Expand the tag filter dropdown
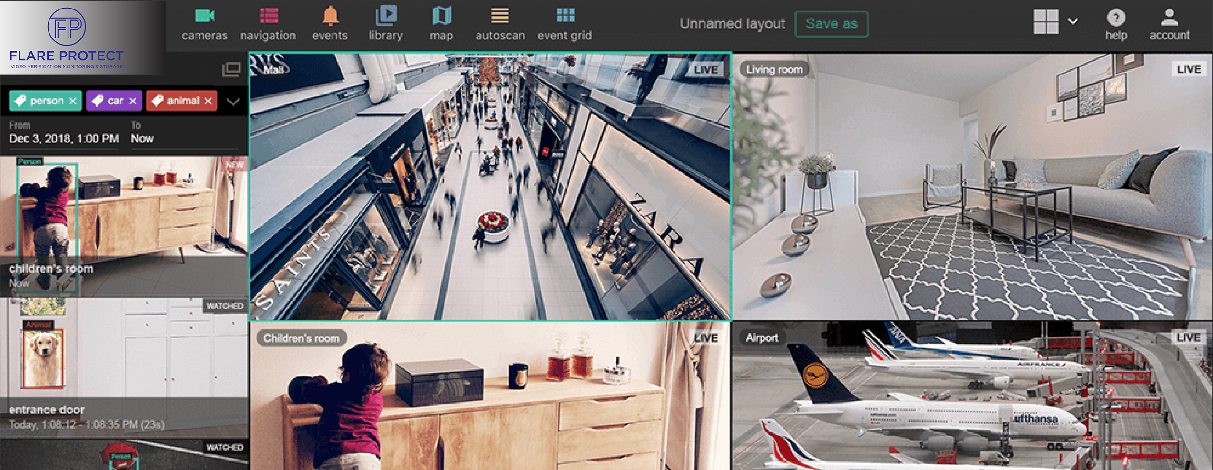 pos(233,102)
